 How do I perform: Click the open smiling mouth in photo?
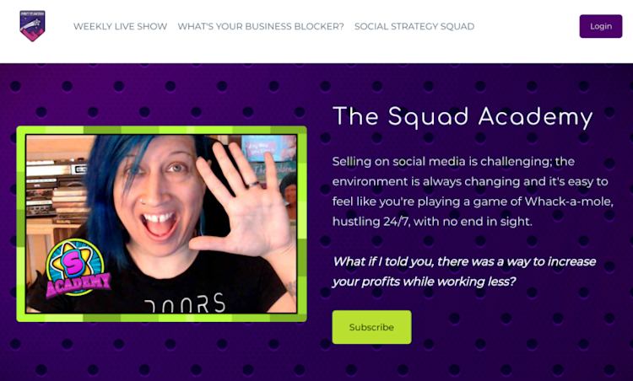point(159,223)
